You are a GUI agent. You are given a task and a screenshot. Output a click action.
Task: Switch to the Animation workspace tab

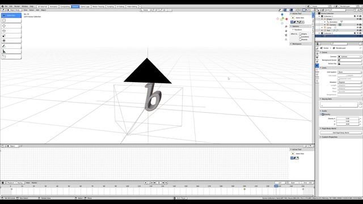coord(53,7)
